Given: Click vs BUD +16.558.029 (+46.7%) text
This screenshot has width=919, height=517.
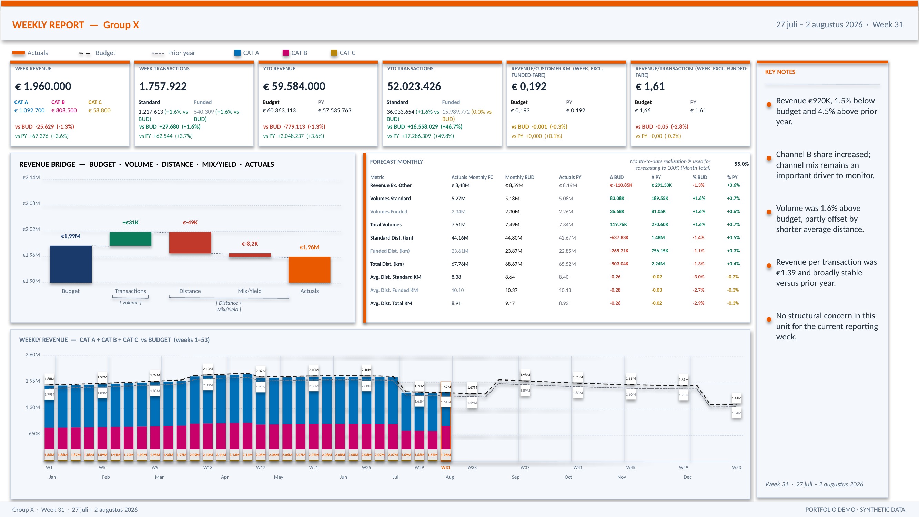Looking at the screenshot, I should (425, 126).
